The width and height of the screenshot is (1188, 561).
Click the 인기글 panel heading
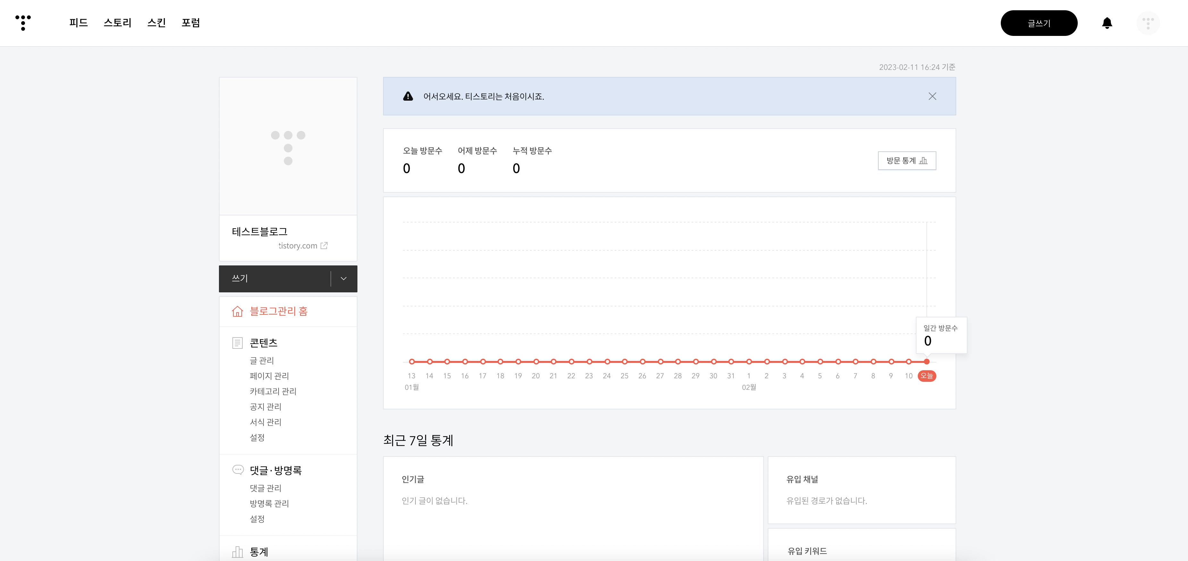[x=413, y=479]
